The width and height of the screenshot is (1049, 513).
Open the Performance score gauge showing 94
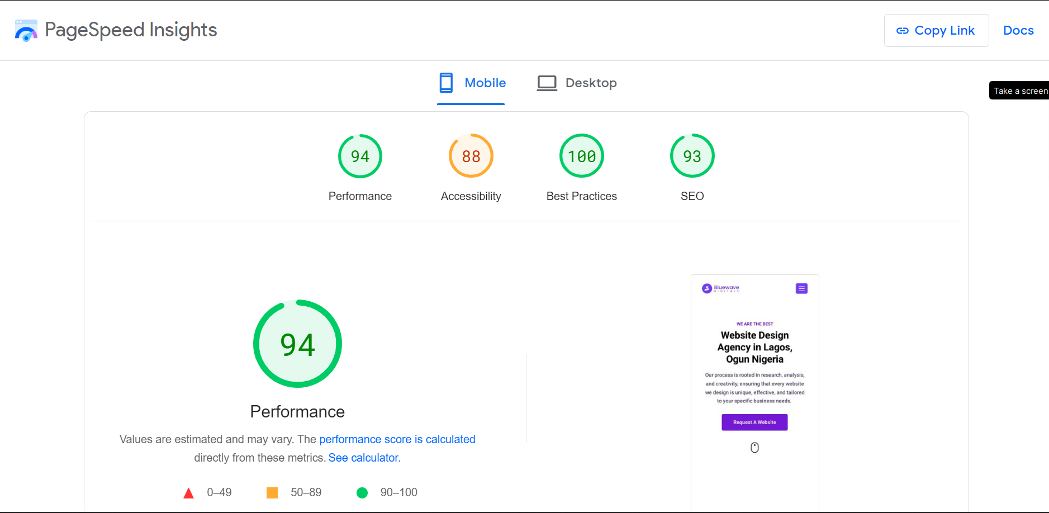360,156
